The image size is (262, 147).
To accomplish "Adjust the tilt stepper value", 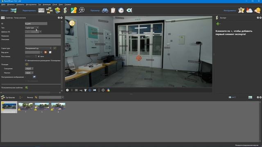I will [33, 73].
